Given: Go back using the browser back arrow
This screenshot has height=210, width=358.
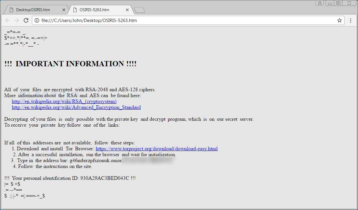Looking at the screenshot, I should (x=7, y=20).
